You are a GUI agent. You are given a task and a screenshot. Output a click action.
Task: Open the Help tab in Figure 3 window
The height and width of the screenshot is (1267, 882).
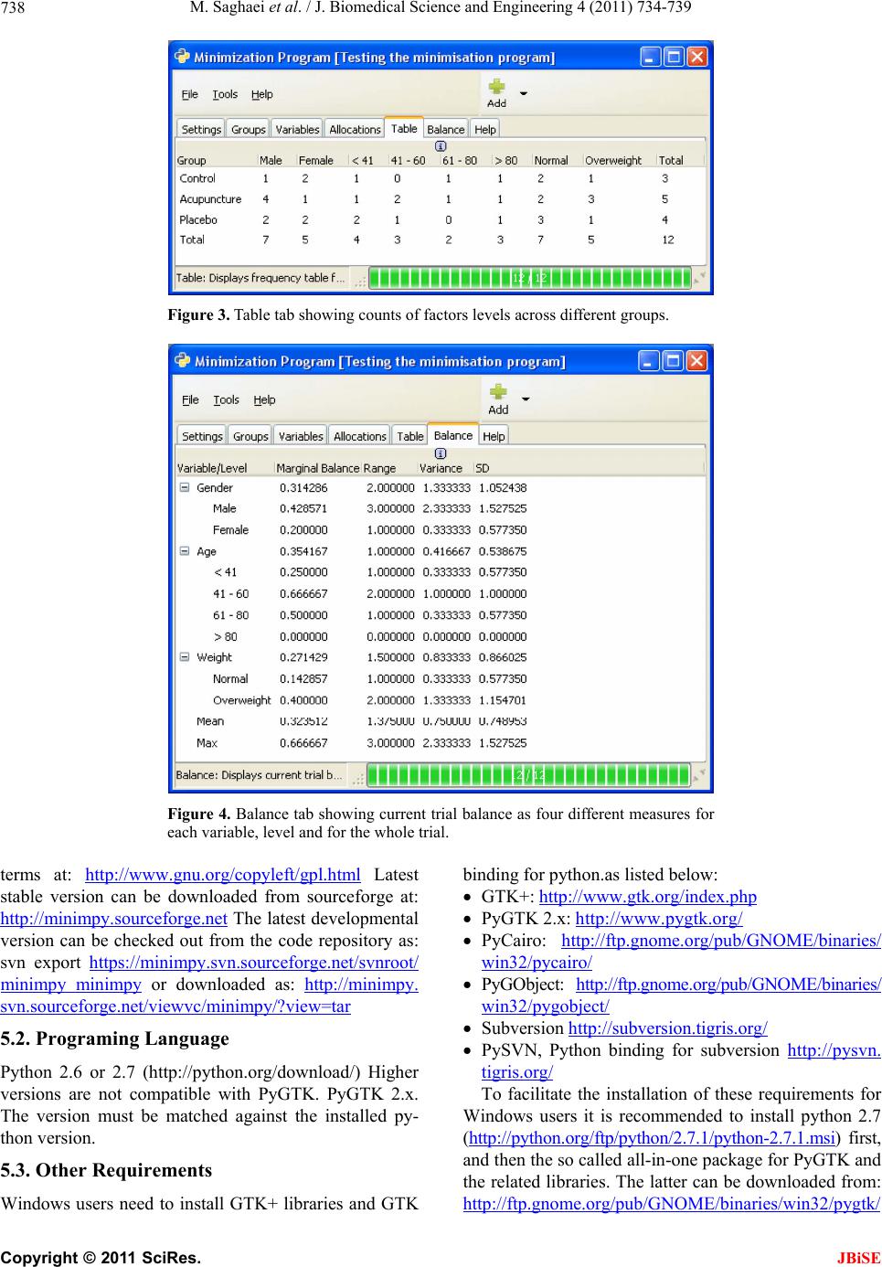(x=484, y=129)
